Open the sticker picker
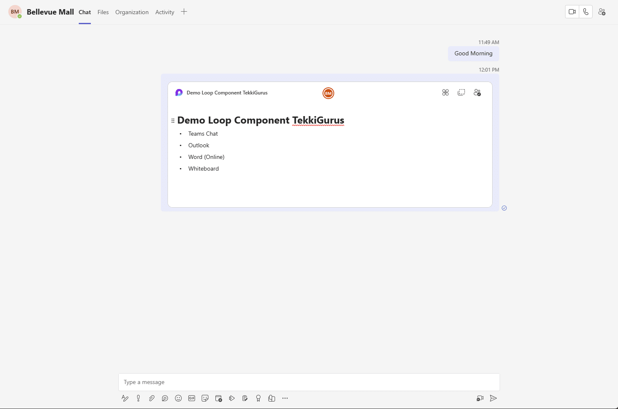Viewport: 618px width, 409px height. (x=205, y=398)
